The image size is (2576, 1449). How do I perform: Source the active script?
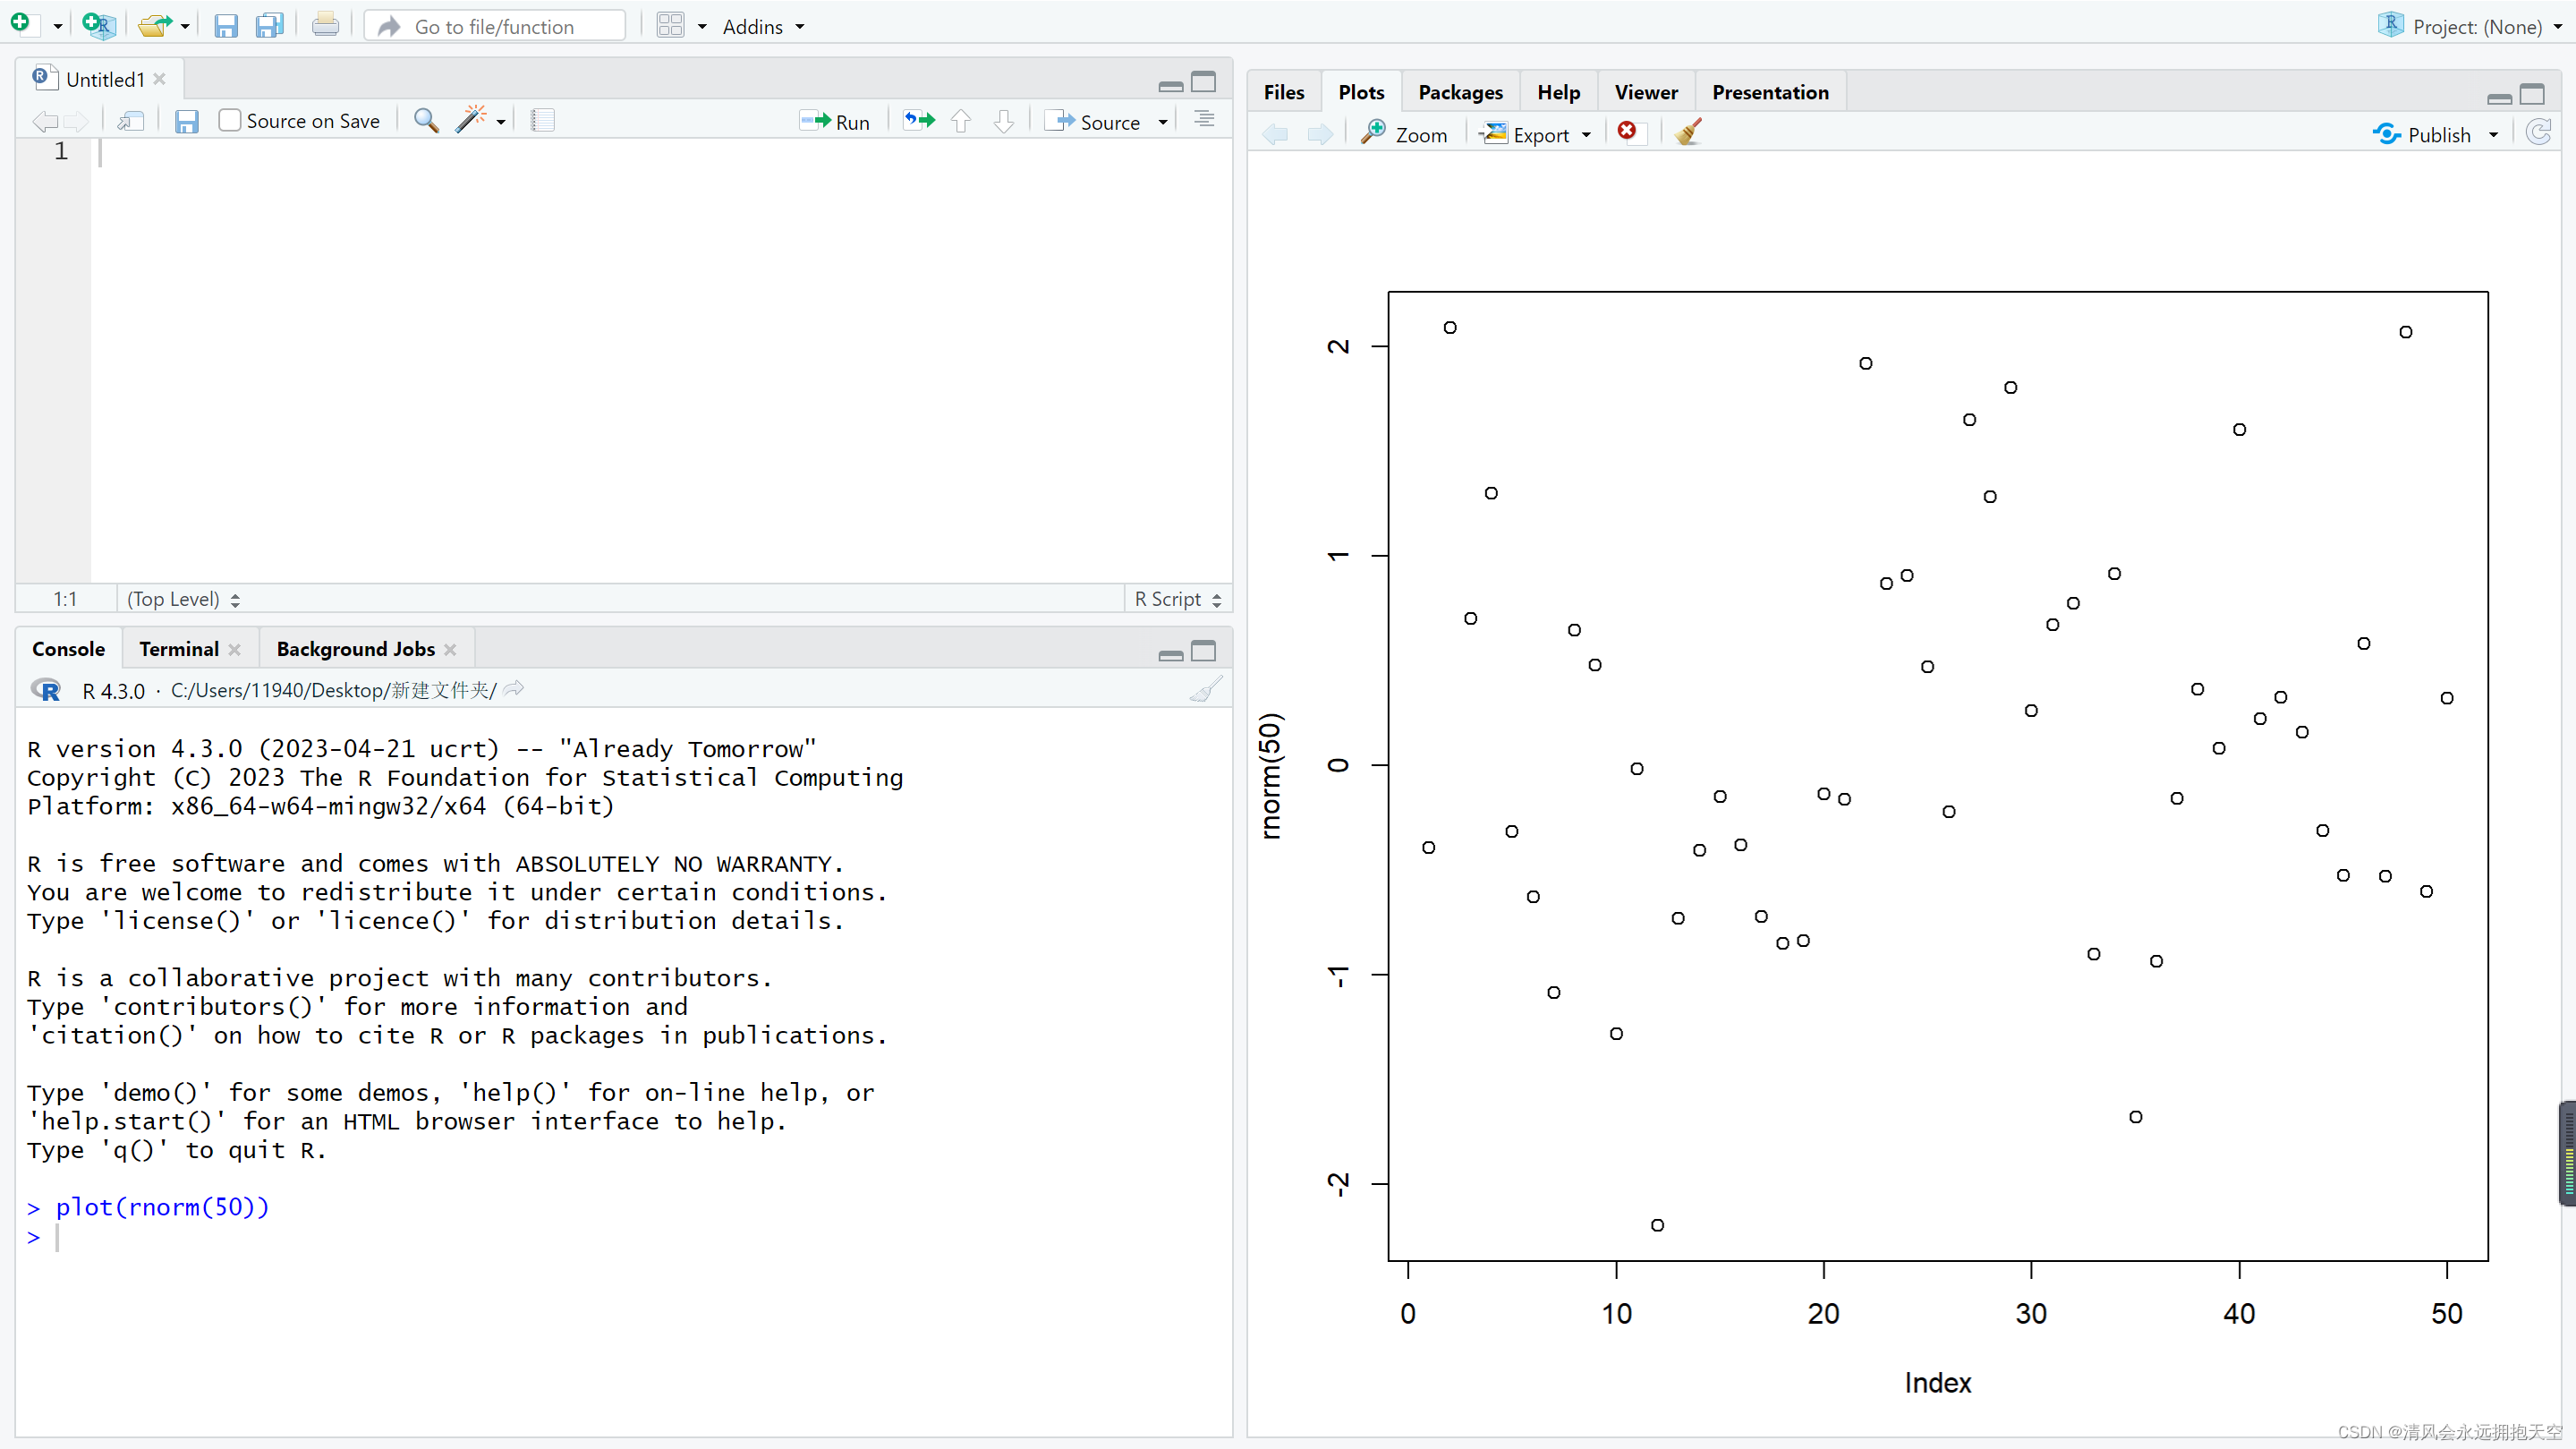[x=1092, y=121]
